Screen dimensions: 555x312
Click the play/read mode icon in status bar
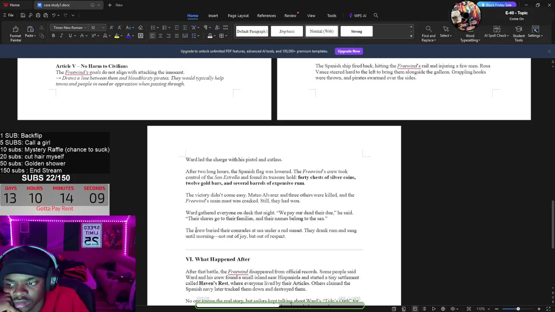click(434, 309)
